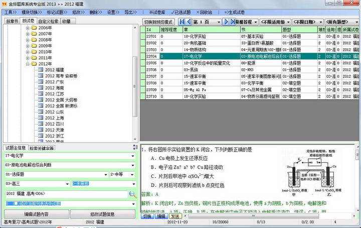Screen dimensions: 361x228
Task: Open the 2-中等 difficulty dropdown
Action: [x=132, y=175]
